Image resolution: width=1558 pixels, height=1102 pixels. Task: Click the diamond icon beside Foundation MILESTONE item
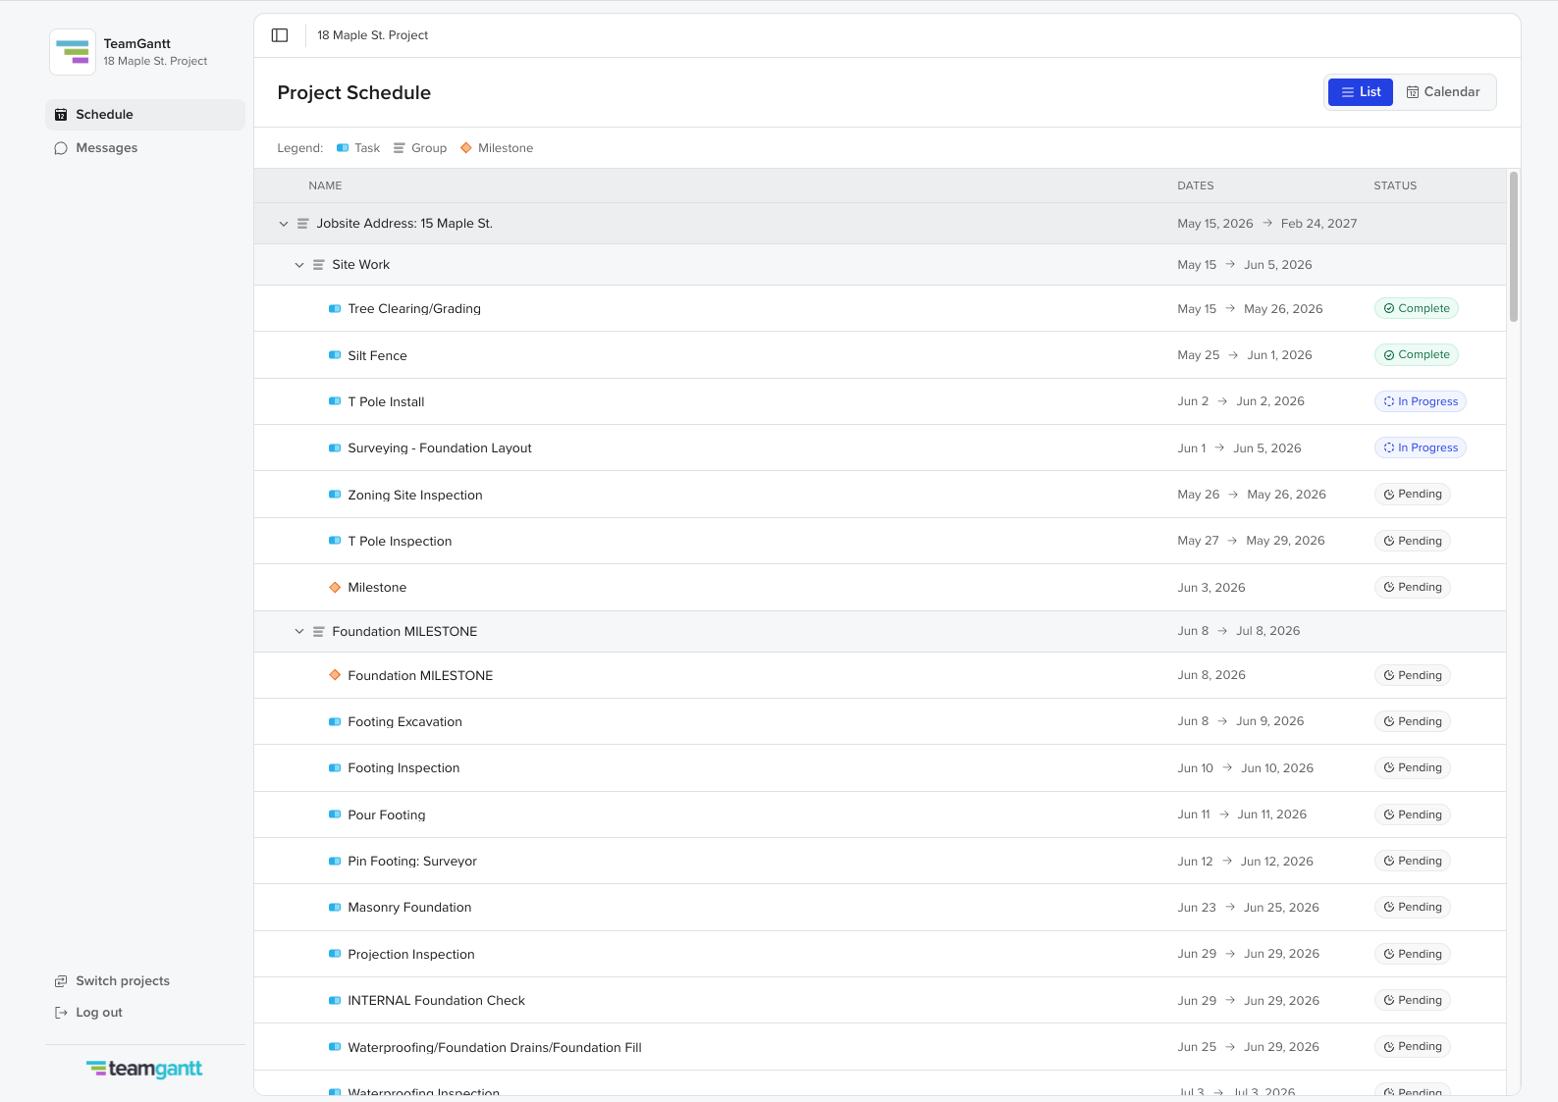(335, 675)
